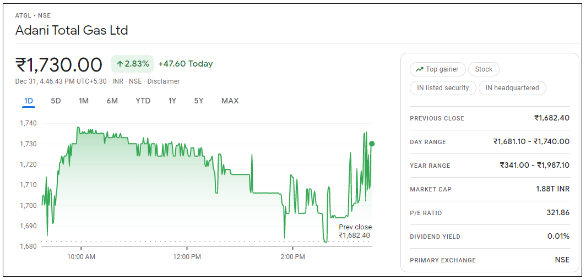Click the Adani Total Gas Ltd title

coord(72,30)
